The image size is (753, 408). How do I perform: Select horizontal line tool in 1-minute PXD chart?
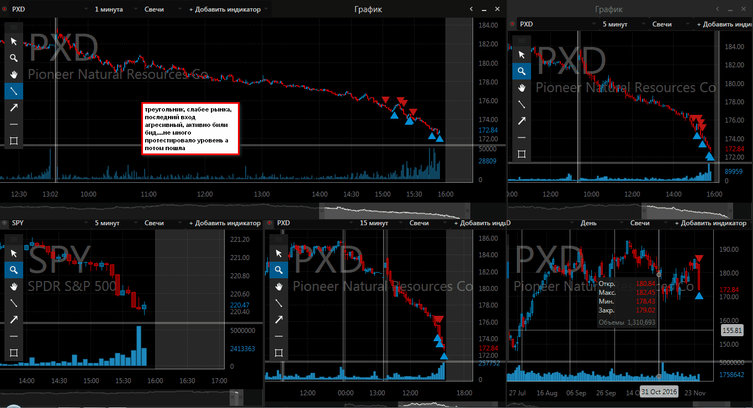point(14,124)
